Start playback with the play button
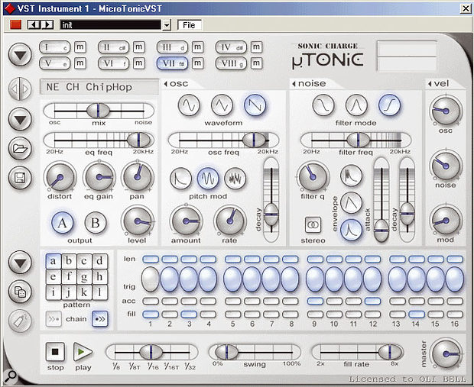Viewport: 474px width, 387px height. click(x=83, y=352)
